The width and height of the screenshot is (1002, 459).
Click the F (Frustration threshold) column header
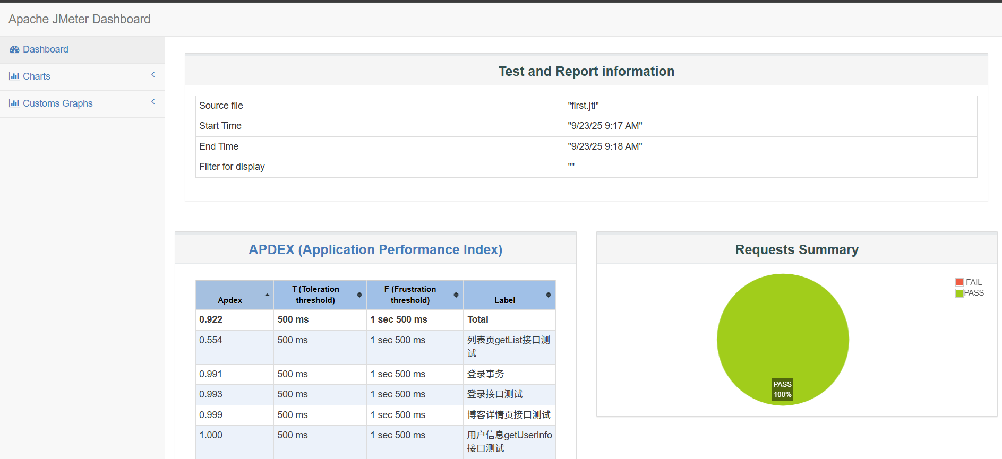tap(415, 295)
